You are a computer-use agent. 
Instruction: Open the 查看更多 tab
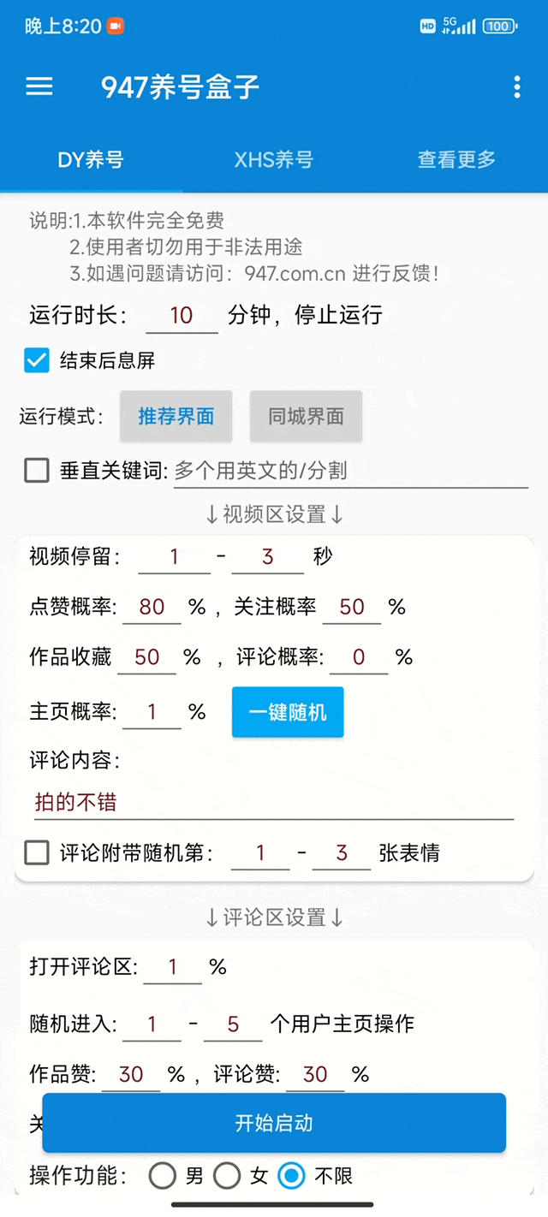click(456, 159)
